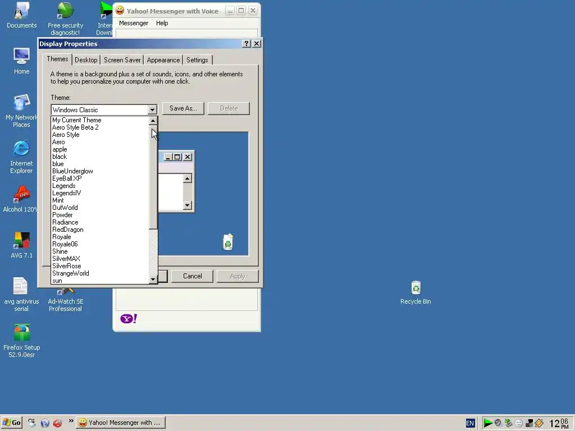This screenshot has width=575, height=431.
Task: Choose the apple theme
Action: coord(100,149)
